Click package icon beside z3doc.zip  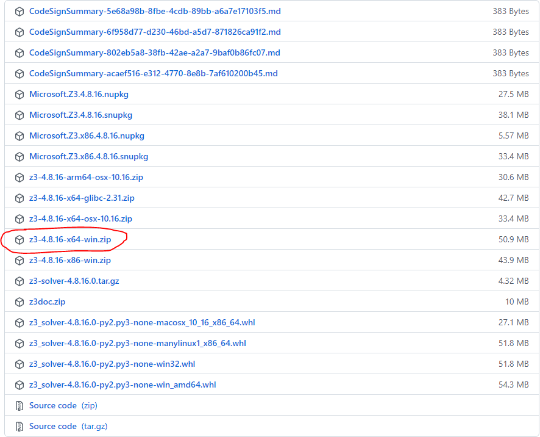point(20,302)
